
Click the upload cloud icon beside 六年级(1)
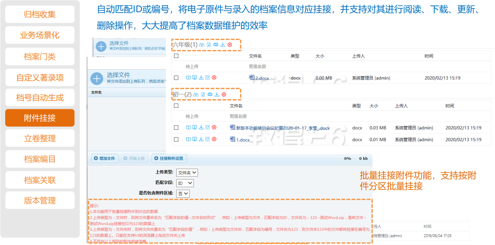202,45
